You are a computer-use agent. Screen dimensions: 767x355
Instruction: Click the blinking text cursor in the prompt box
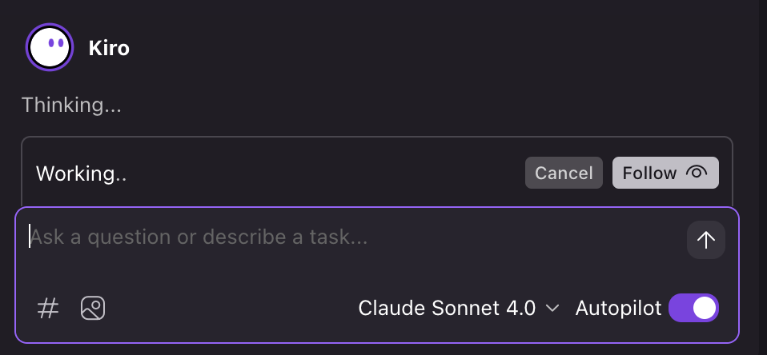(x=30, y=237)
